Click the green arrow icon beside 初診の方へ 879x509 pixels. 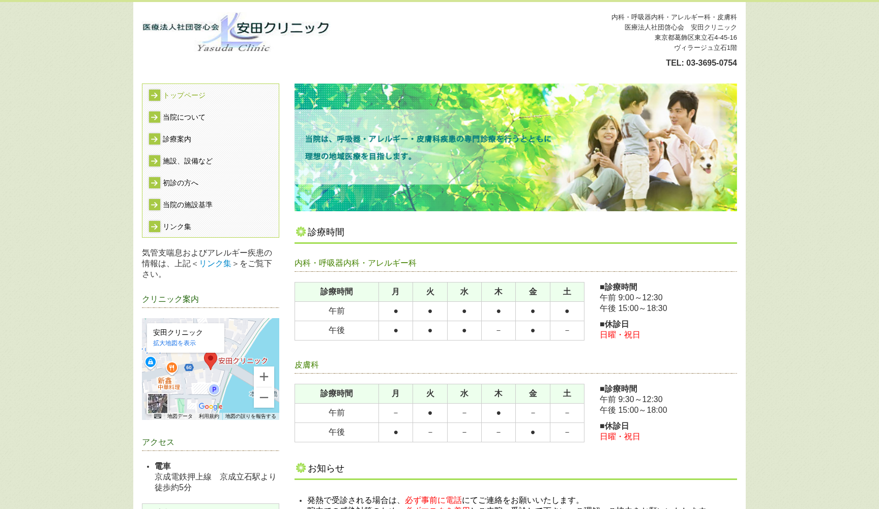pos(154,183)
